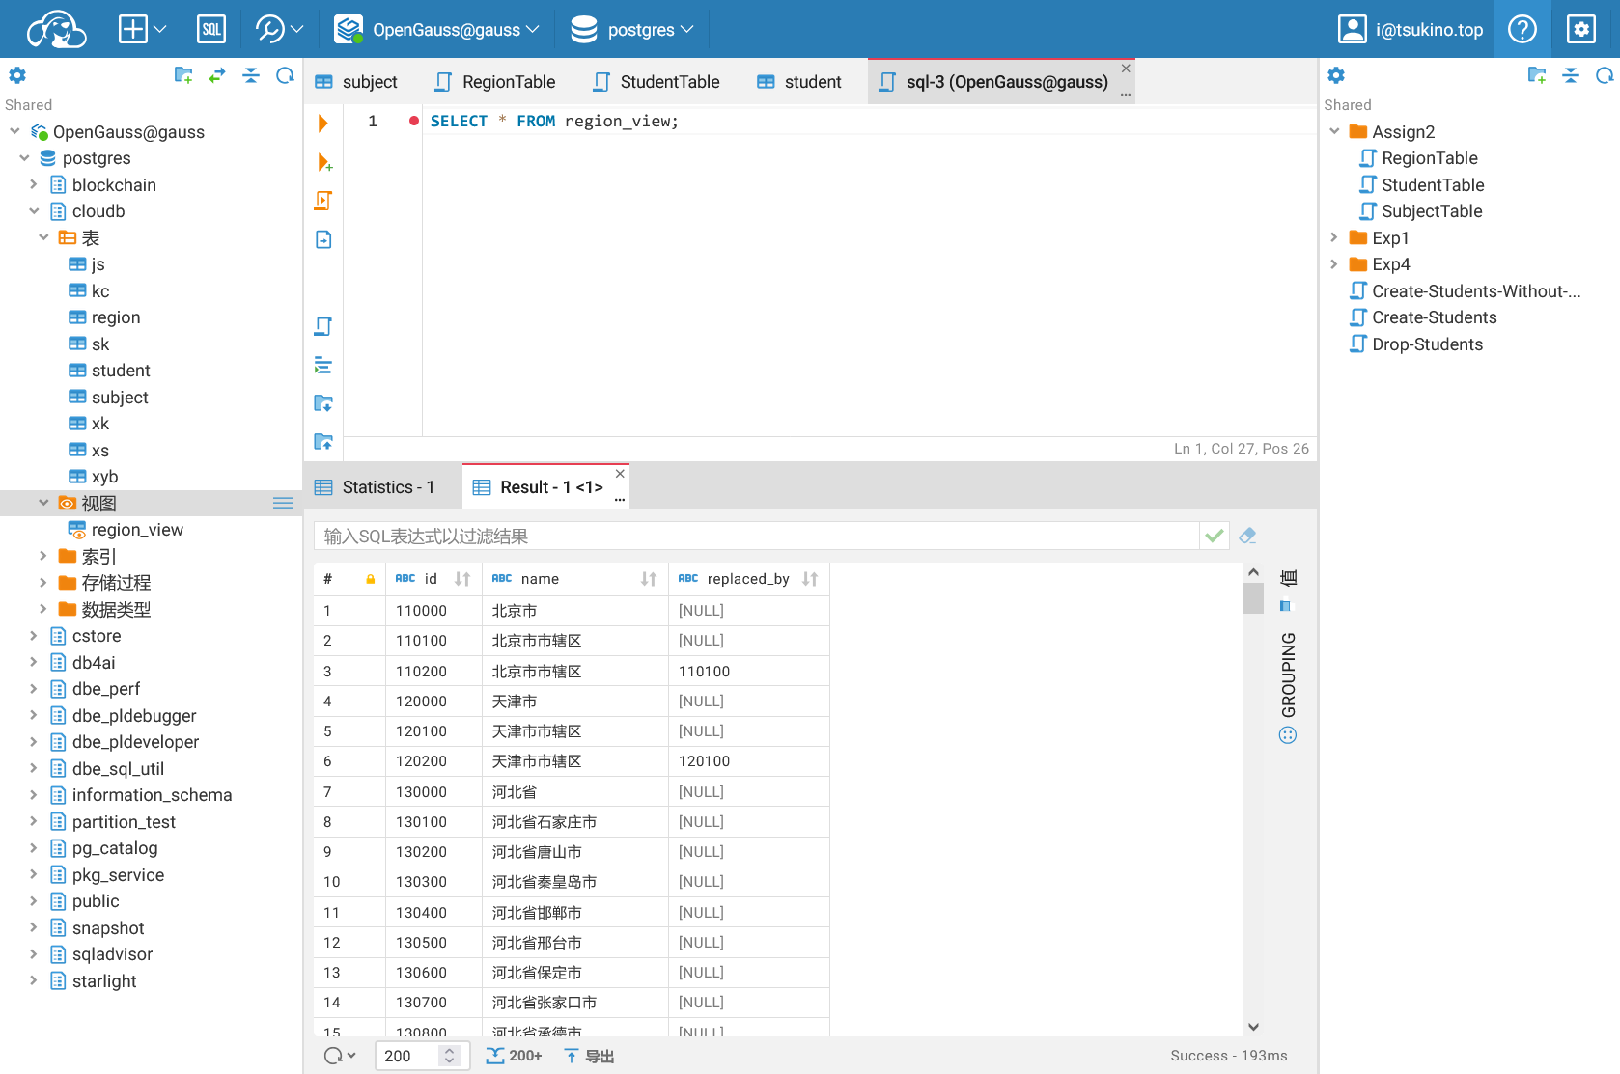Collapse the cloudb schema node
The height and width of the screenshot is (1074, 1620).
pyautogui.click(x=34, y=211)
